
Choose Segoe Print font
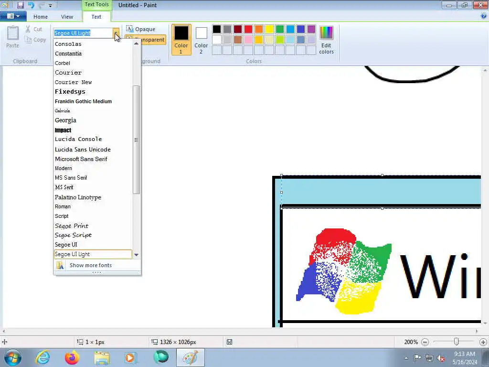93,226
